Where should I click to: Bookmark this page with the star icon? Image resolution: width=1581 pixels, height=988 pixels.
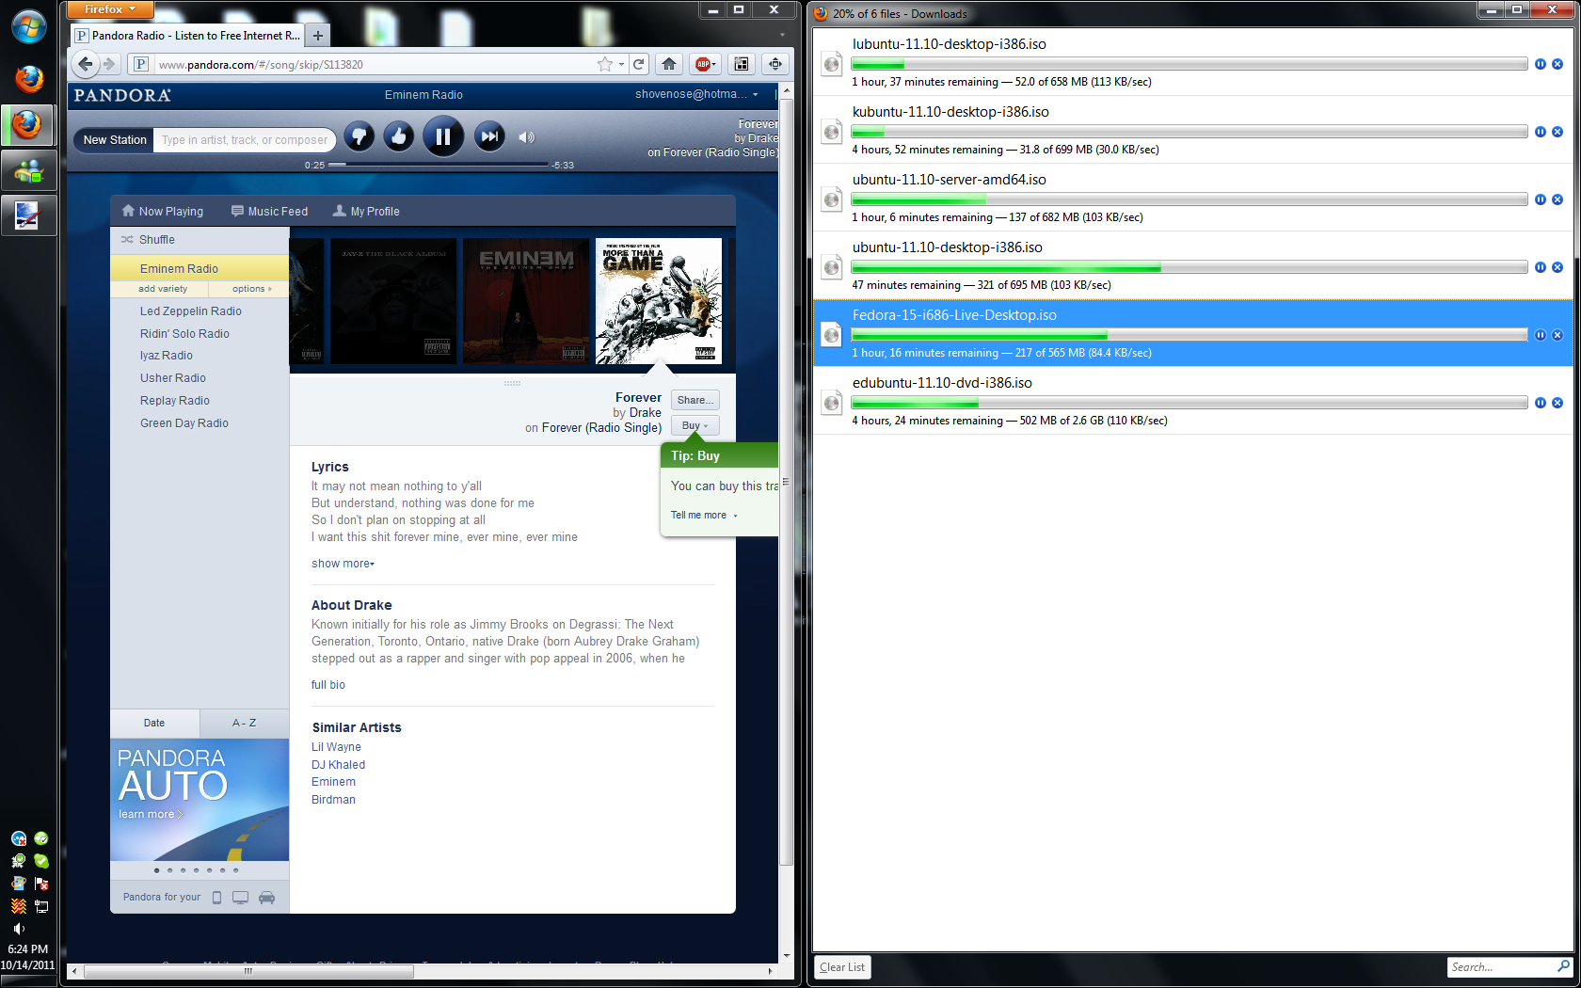605,64
